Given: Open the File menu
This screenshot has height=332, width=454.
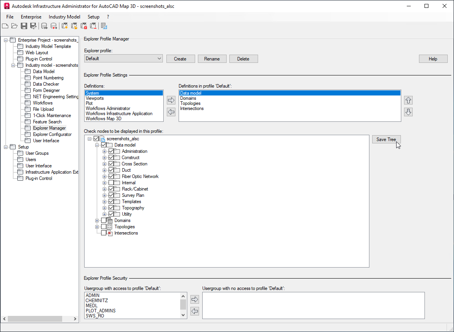Looking at the screenshot, I should pos(10,17).
